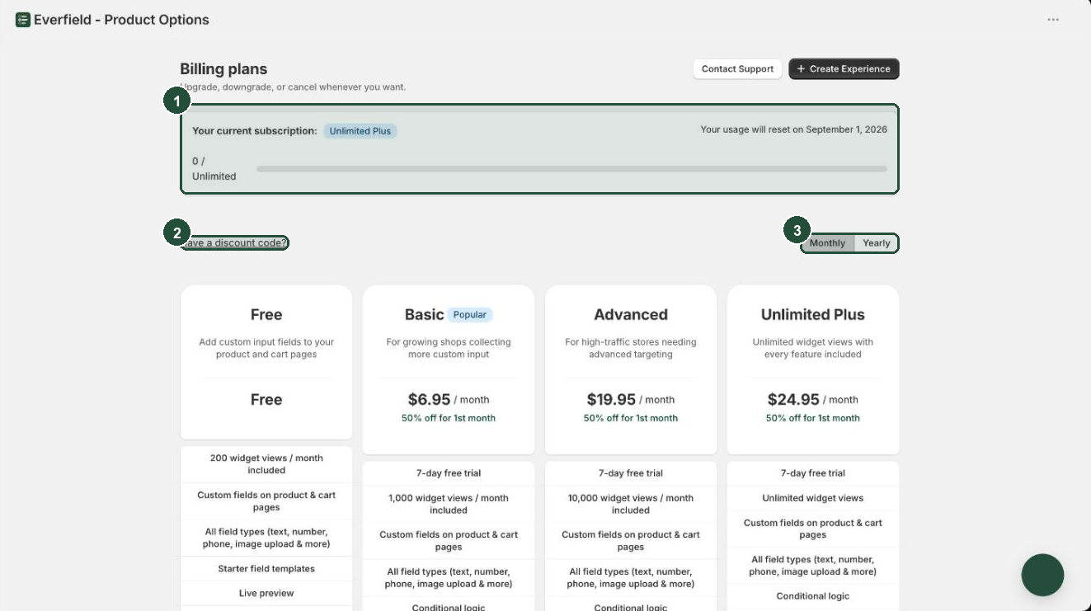Screen dimensions: 1091x611
Task: Select the Basic plan heading
Action: (424, 315)
